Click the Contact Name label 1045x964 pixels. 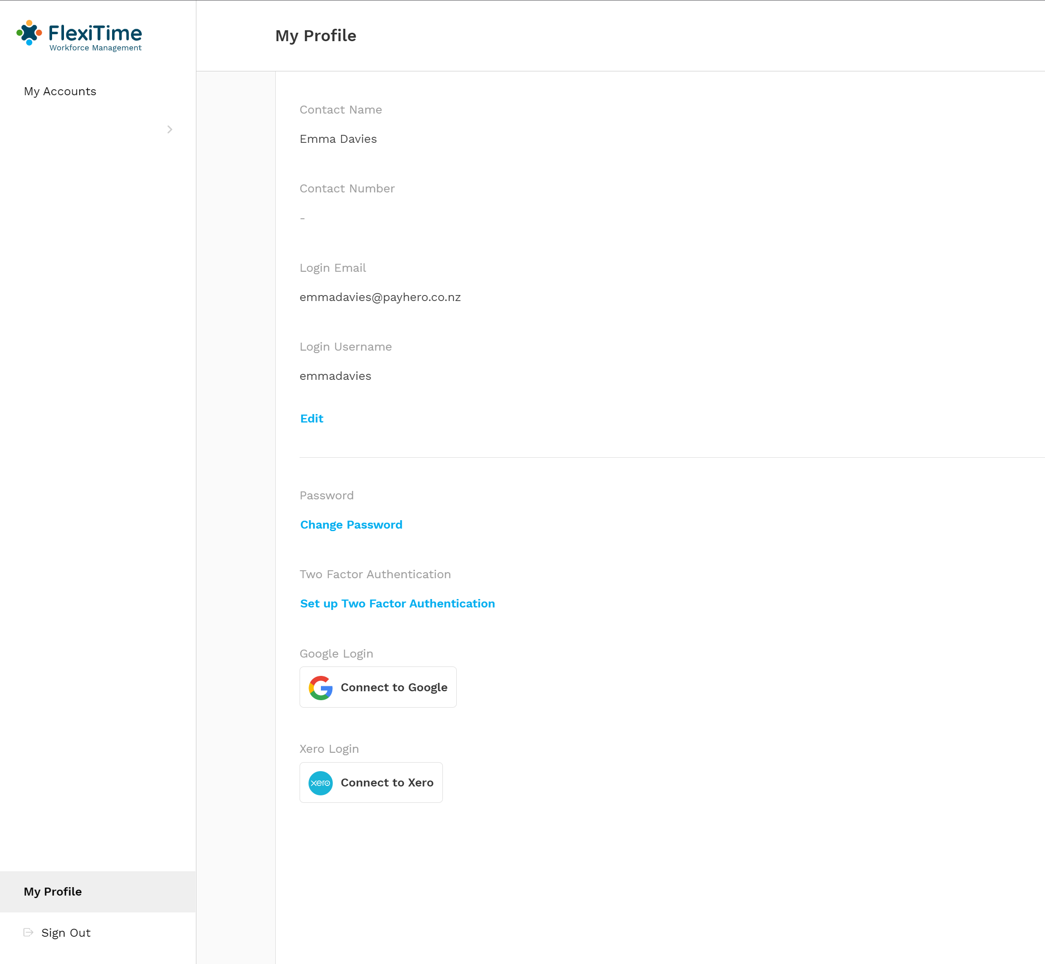pyautogui.click(x=341, y=110)
